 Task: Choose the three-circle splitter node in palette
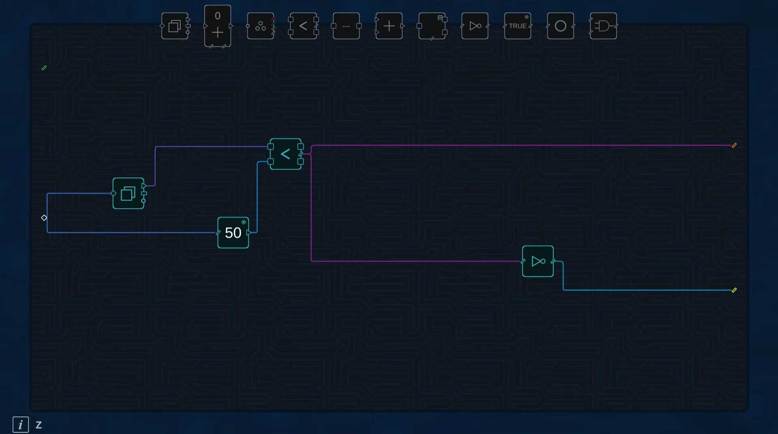coord(261,26)
